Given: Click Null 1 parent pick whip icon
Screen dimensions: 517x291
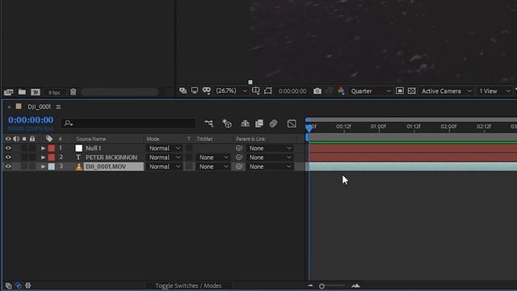Looking at the screenshot, I should click(239, 148).
